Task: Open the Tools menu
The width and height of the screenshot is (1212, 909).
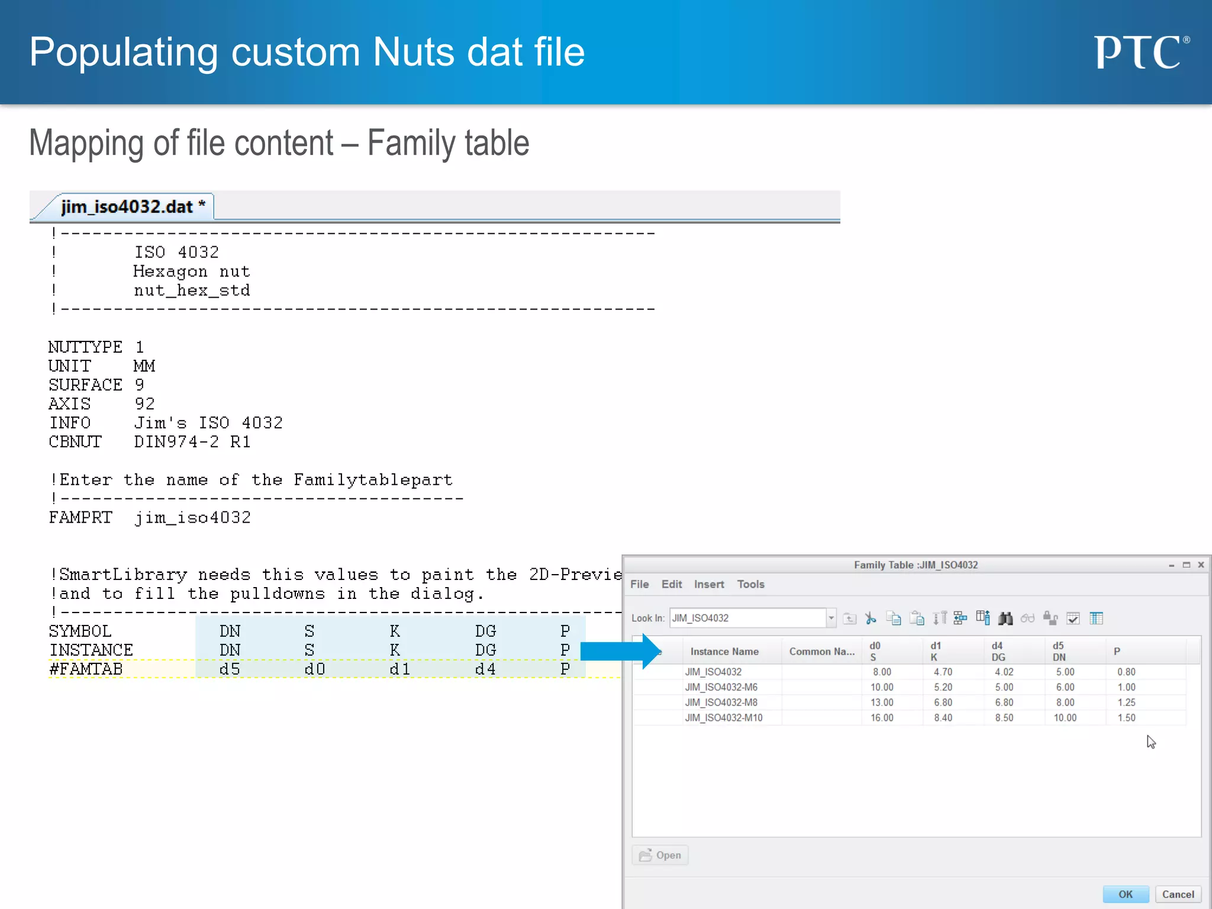Action: coord(750,584)
